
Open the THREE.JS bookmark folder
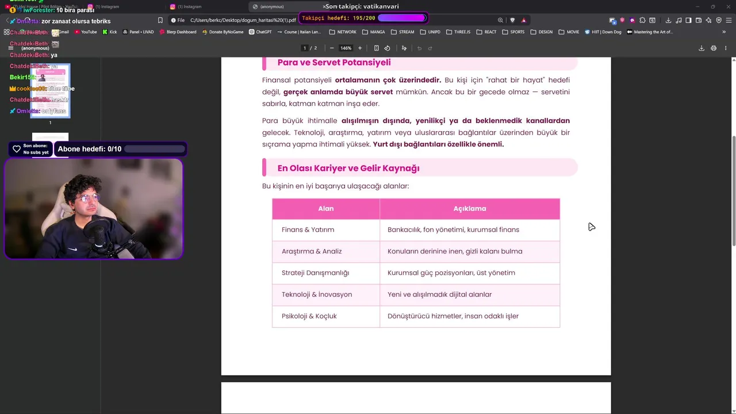458,32
